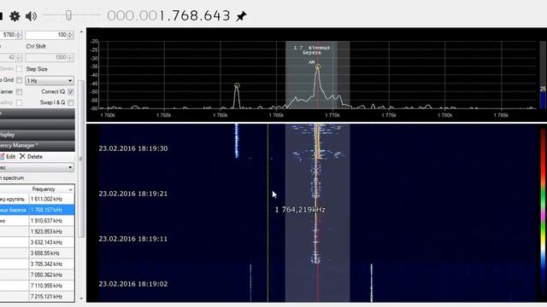The width and height of the screenshot is (547, 307).
Task: Enable the Swap I & Q checkbox
Action: coord(71,102)
